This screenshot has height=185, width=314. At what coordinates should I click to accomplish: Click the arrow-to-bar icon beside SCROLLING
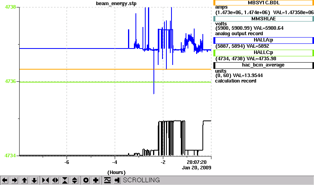pyautogui.click(x=117, y=180)
